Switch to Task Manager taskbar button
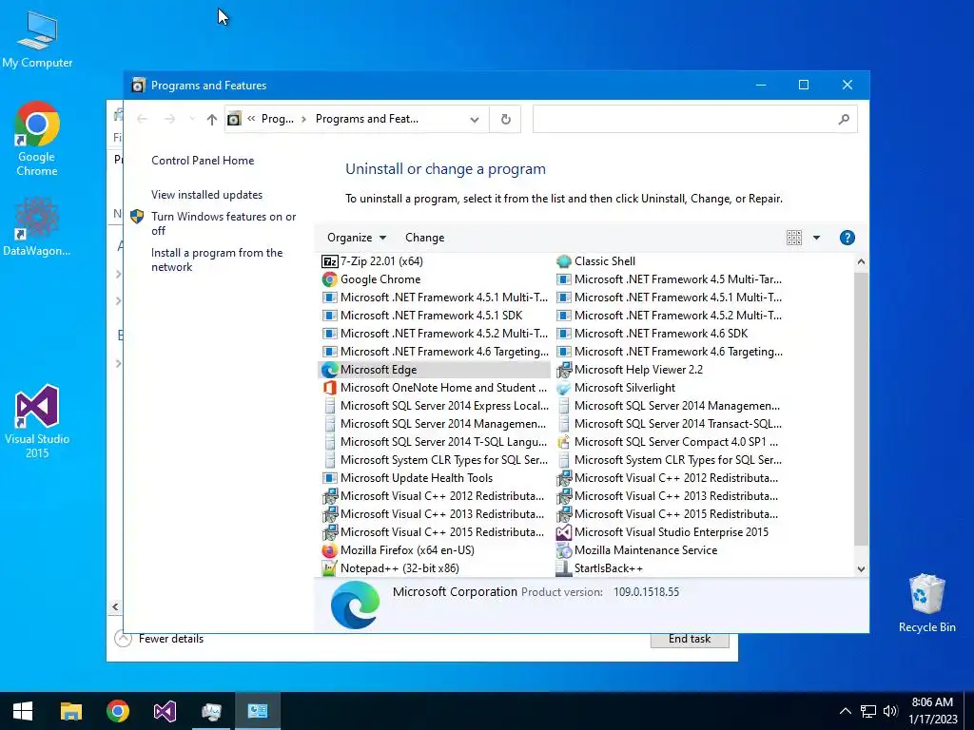 tap(211, 711)
